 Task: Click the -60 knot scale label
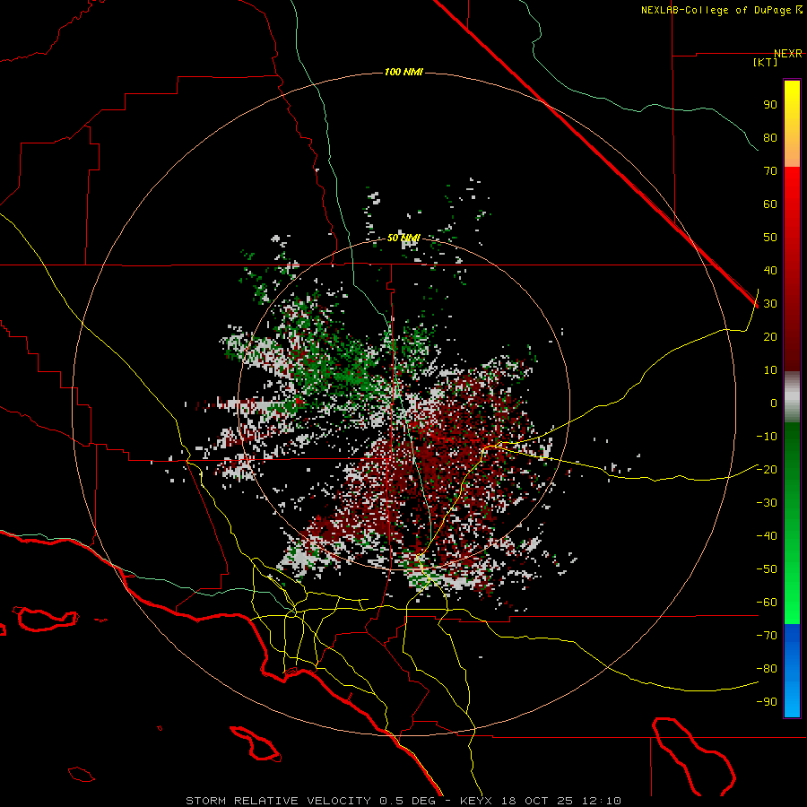pos(767,603)
